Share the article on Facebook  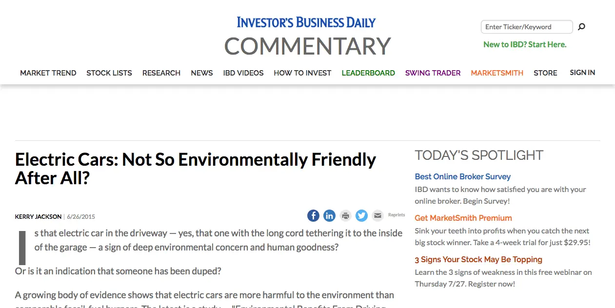point(313,215)
